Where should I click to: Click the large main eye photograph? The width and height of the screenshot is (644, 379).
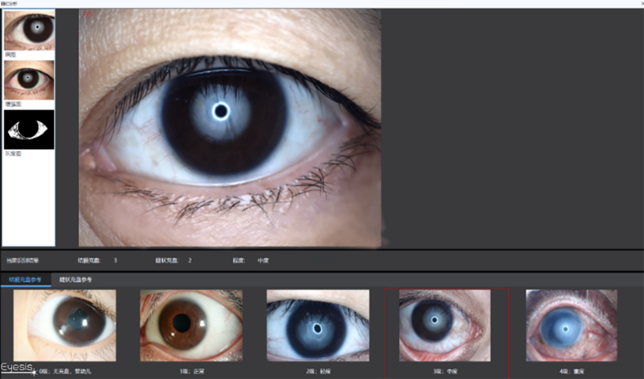click(x=230, y=128)
